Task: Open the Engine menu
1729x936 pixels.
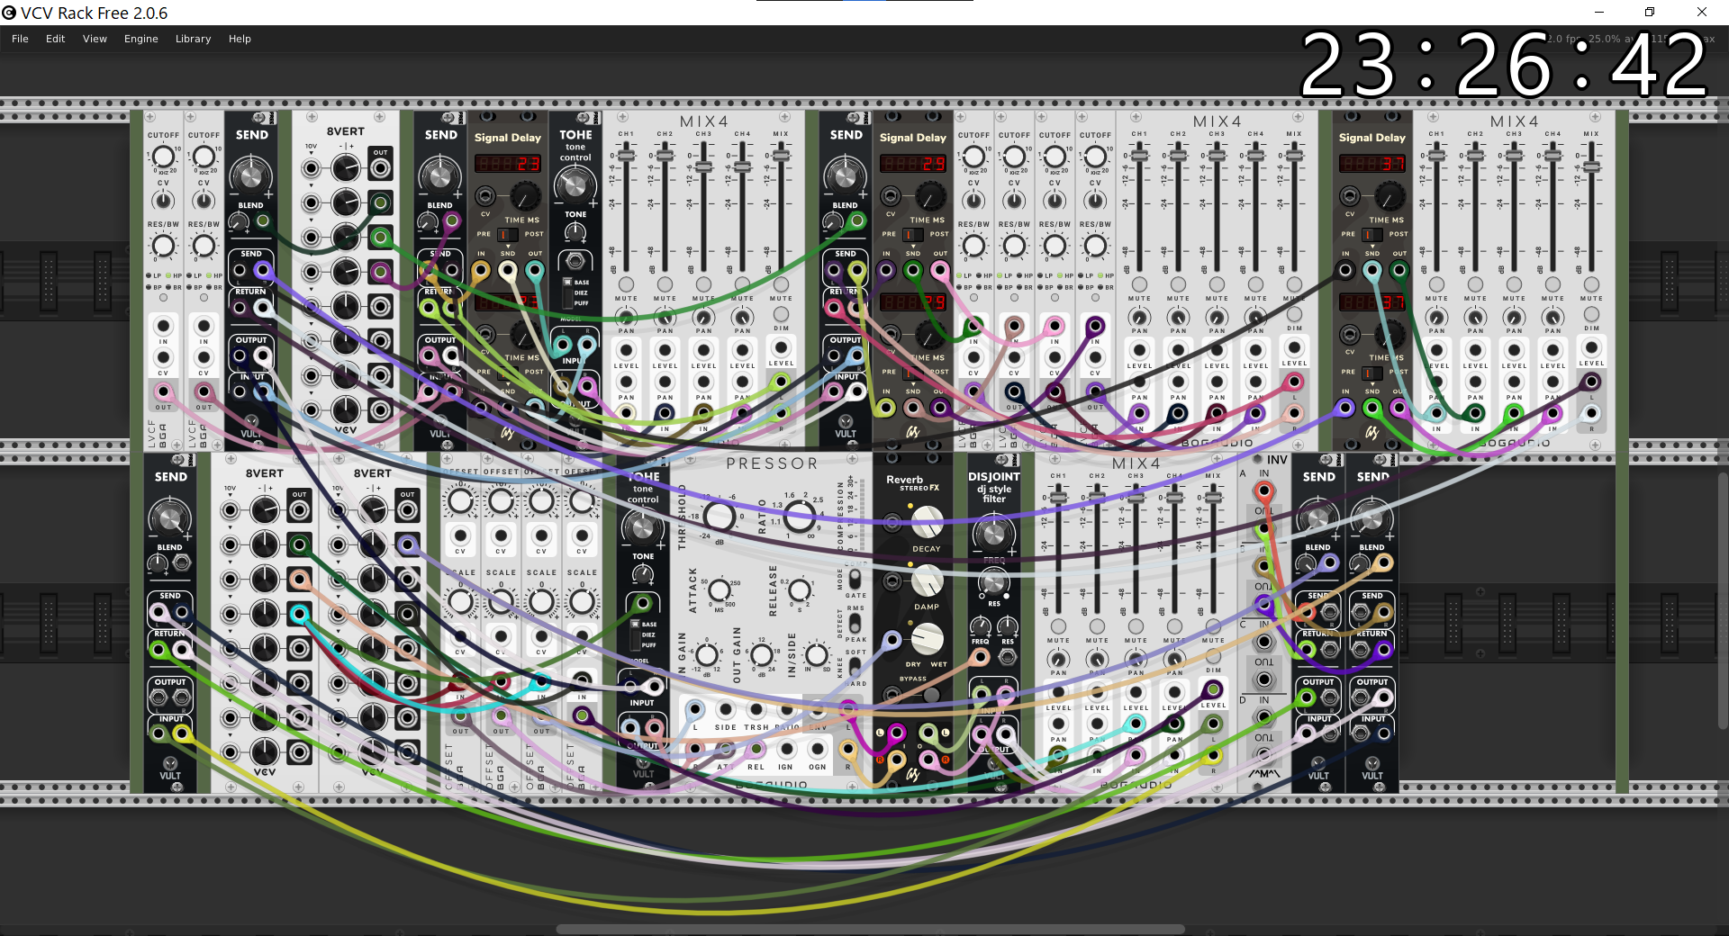Action: (x=140, y=39)
